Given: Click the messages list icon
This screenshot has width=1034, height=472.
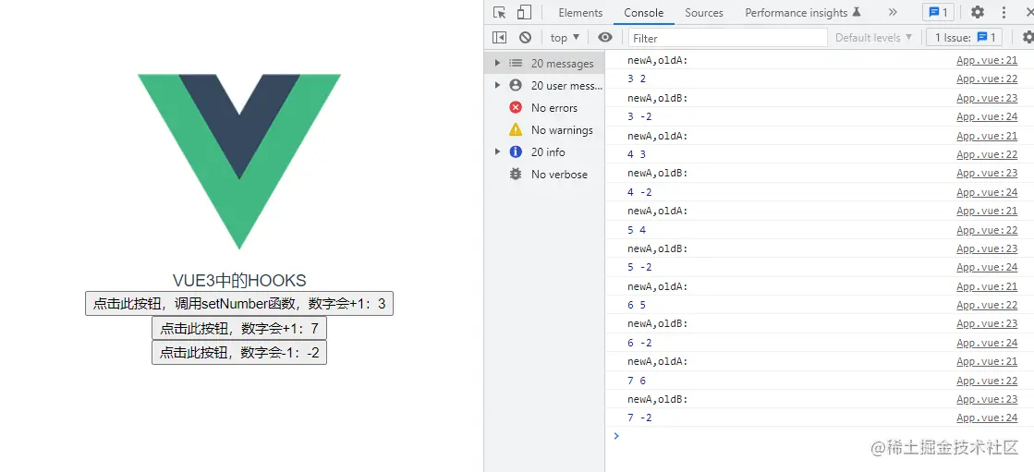Looking at the screenshot, I should 516,64.
